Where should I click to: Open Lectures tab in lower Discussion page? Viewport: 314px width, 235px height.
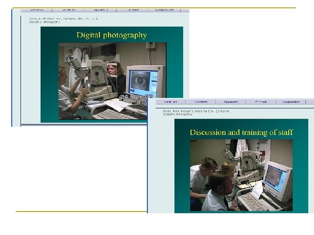[x=171, y=102]
